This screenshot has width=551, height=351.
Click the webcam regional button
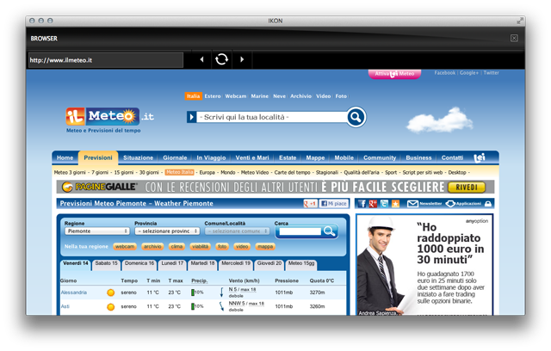[125, 246]
